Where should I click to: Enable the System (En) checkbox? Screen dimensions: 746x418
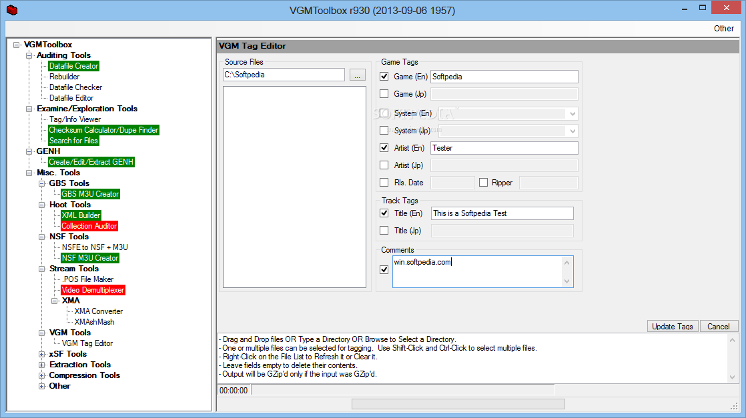click(384, 113)
